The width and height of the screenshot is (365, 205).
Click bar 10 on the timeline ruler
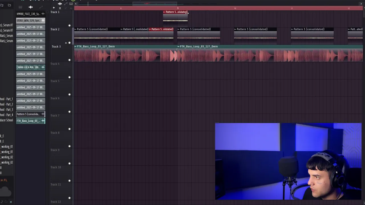[235, 8]
